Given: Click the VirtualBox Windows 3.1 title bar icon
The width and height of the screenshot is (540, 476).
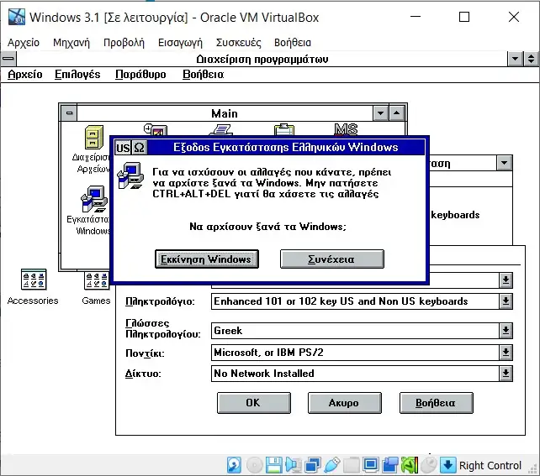Looking at the screenshot, I should click(17, 17).
